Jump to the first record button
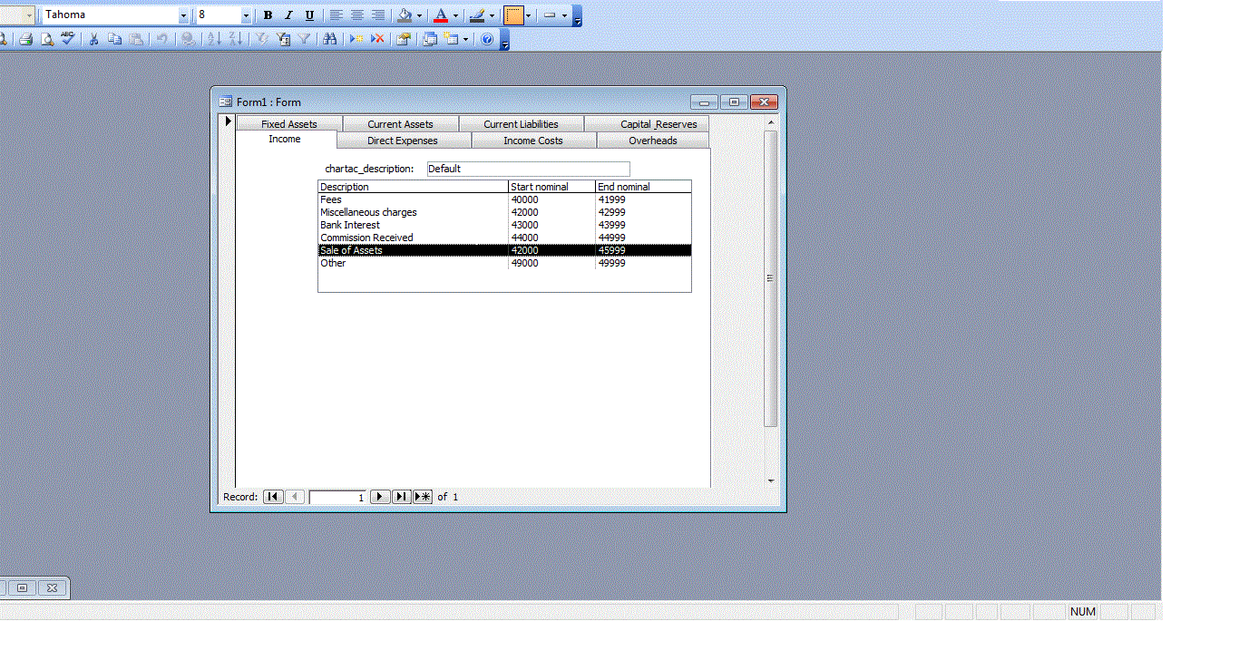This screenshot has width=1239, height=660. click(x=272, y=497)
